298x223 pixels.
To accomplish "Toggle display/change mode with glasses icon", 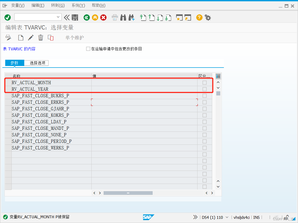I will (x=8, y=38).
